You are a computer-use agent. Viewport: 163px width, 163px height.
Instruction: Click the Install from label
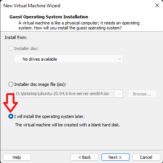[x=16, y=37]
